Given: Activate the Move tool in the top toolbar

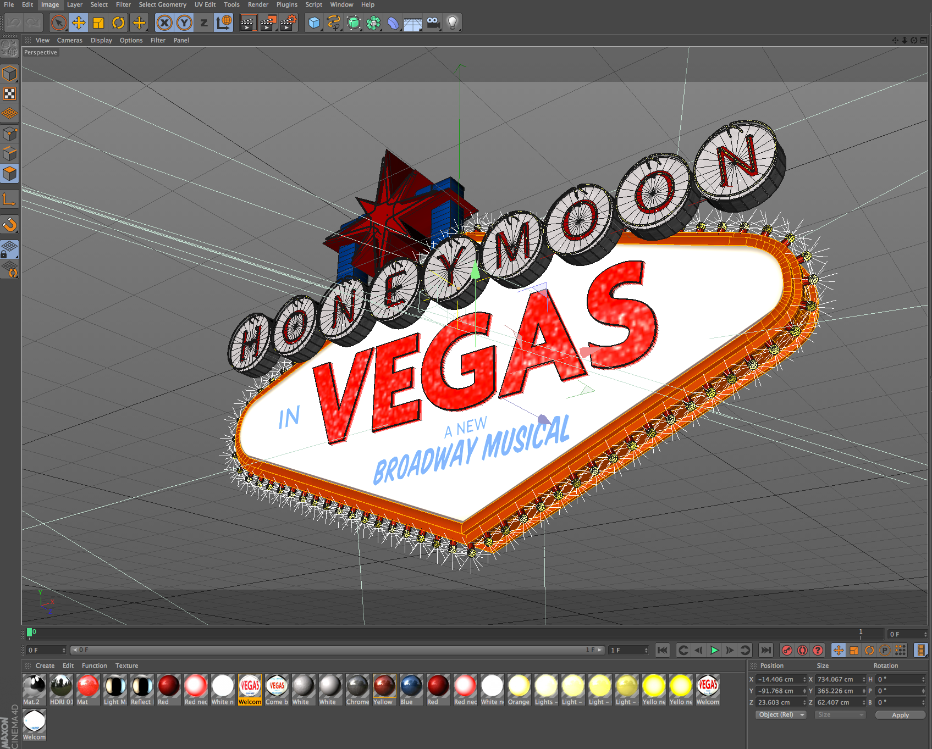Looking at the screenshot, I should 79,23.
